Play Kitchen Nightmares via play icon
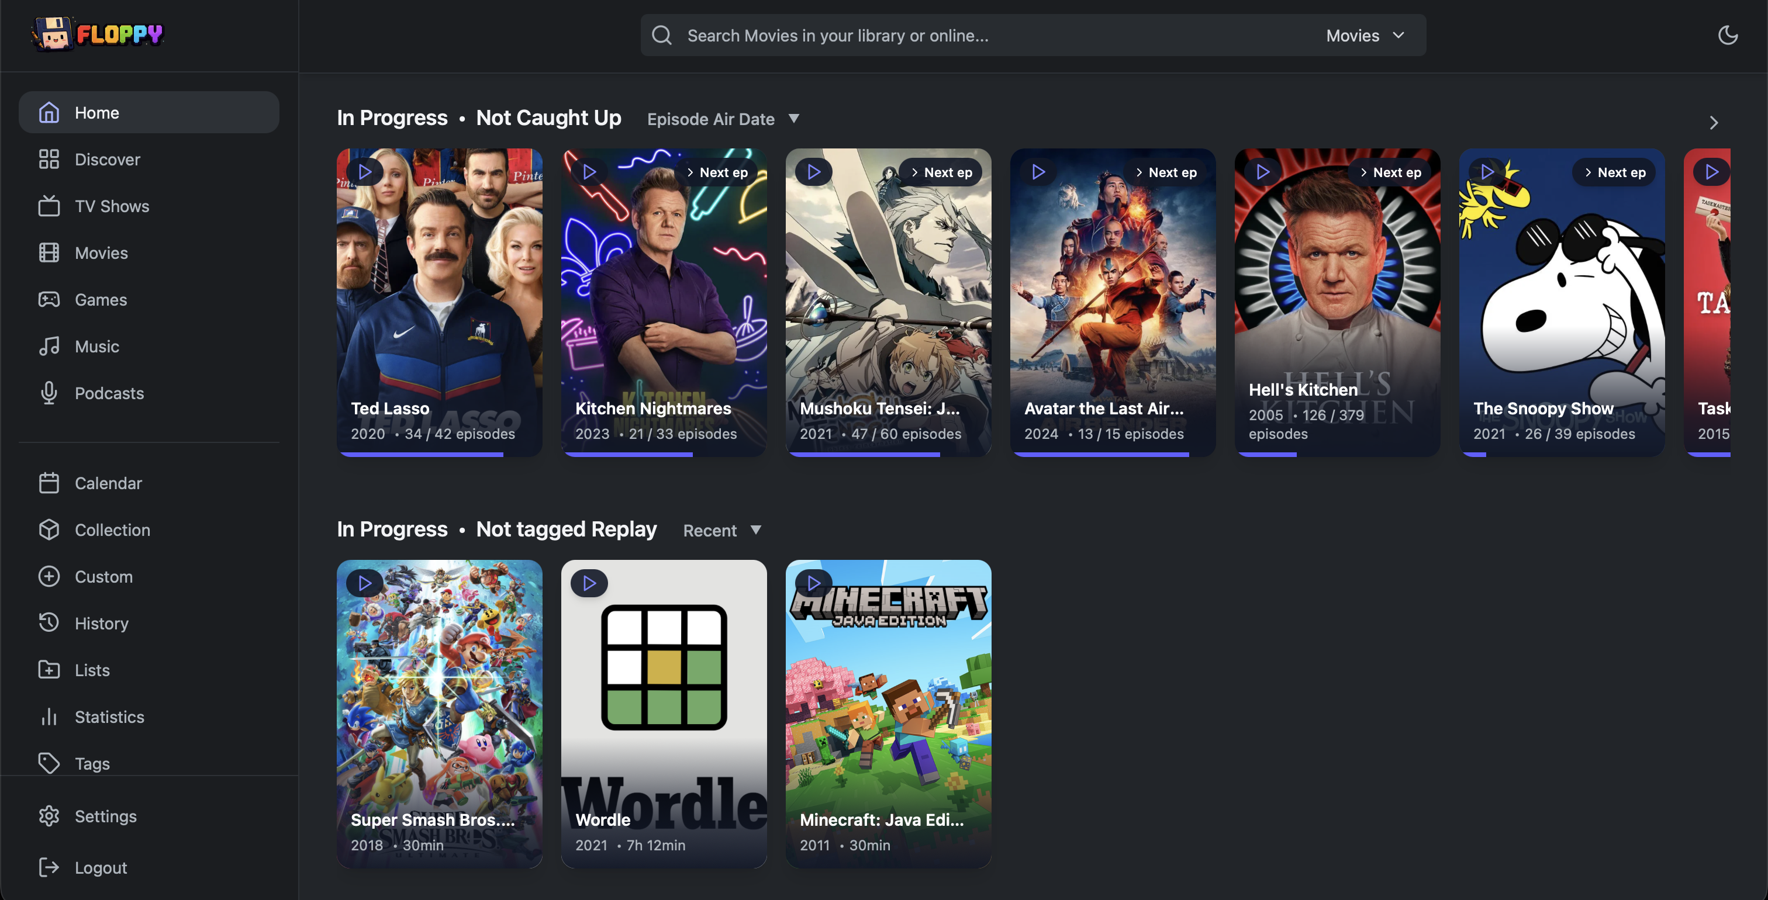The image size is (1768, 900). point(589,171)
